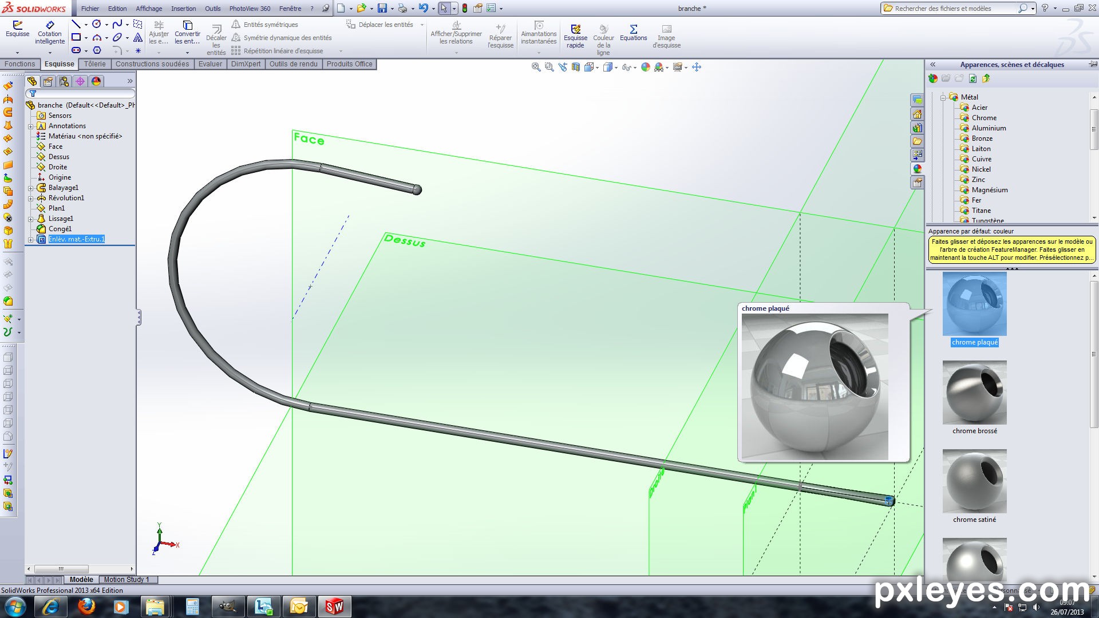Select Congé1 in the feature tree
Screen dimensions: 1099x618
[x=54, y=229]
